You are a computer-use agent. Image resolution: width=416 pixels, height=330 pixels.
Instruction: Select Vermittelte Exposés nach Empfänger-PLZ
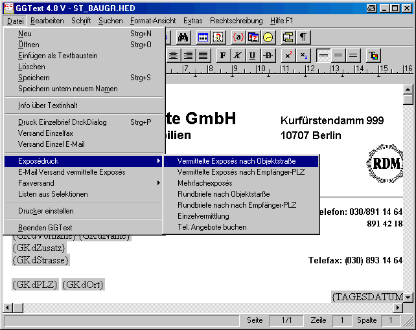coord(241,172)
